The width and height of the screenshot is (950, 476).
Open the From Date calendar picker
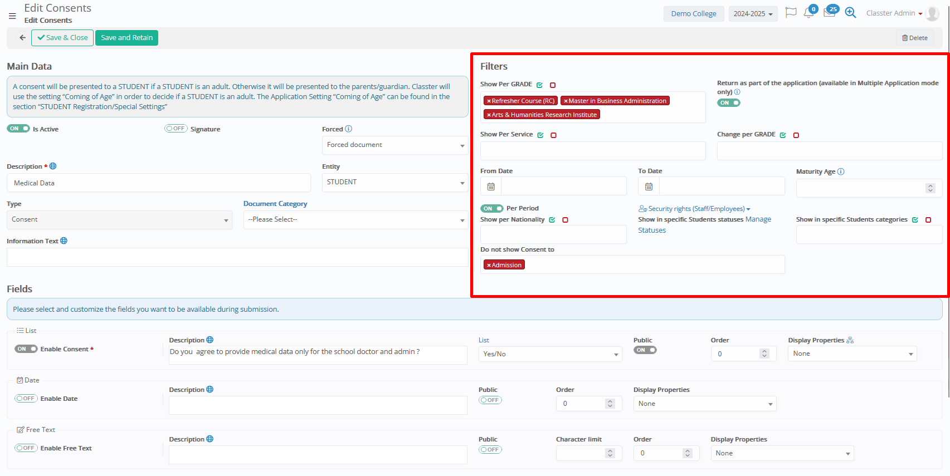[x=491, y=187]
